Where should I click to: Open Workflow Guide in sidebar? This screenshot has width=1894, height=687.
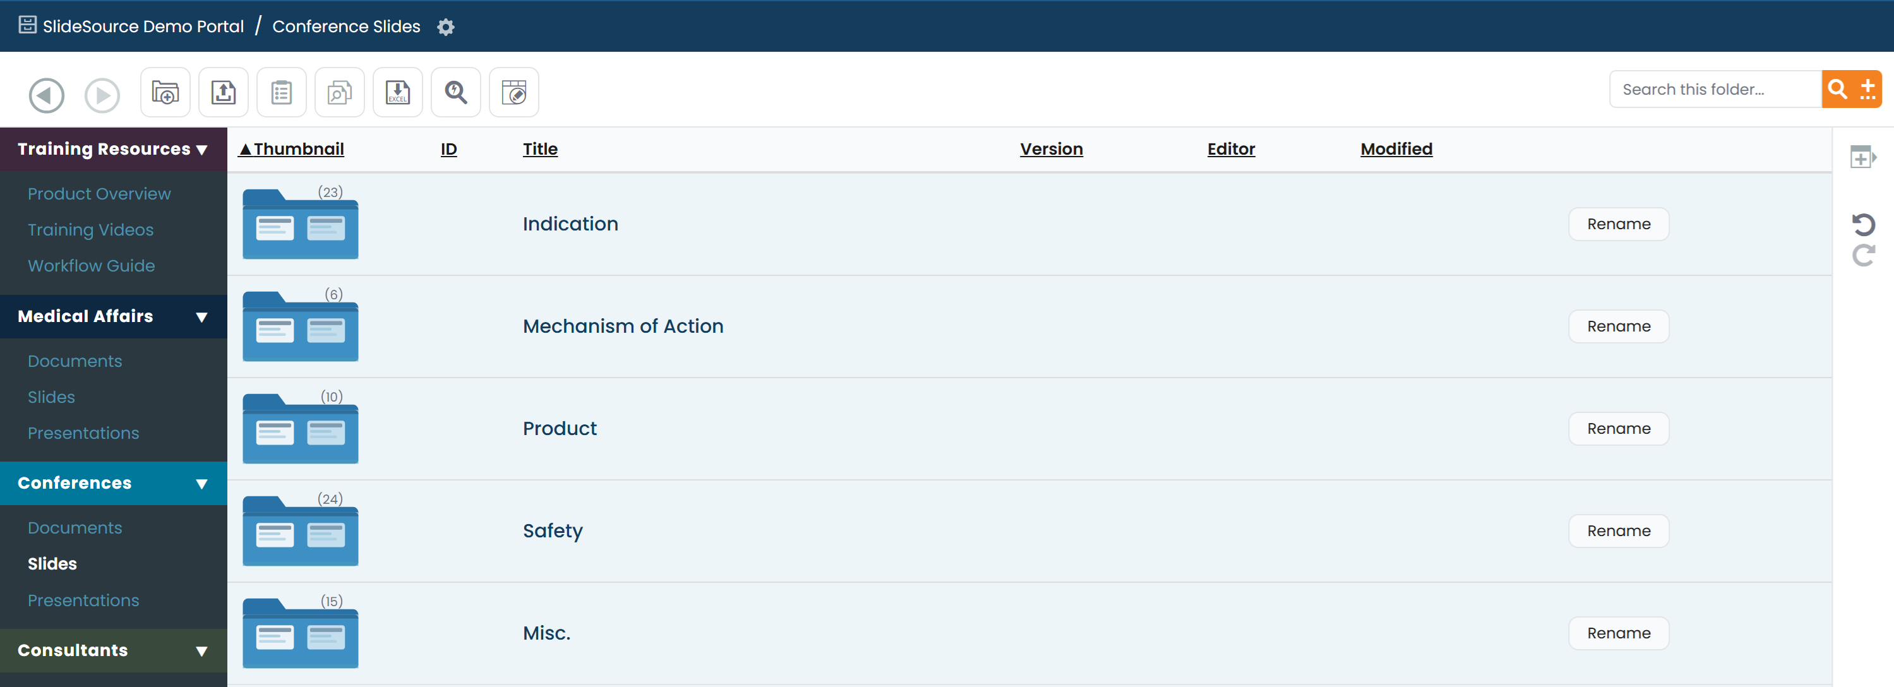(91, 266)
